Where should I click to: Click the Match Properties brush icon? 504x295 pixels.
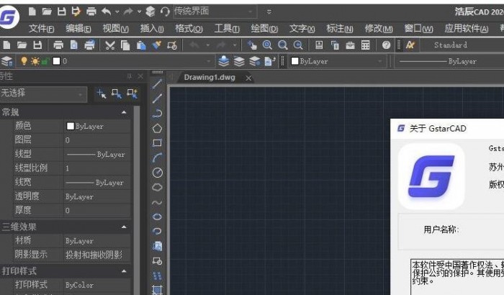[x=156, y=45]
